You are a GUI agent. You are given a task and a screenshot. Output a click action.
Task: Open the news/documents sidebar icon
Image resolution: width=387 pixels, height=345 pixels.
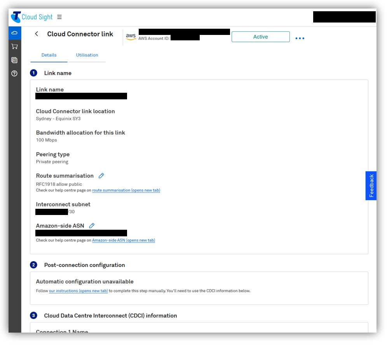click(14, 60)
